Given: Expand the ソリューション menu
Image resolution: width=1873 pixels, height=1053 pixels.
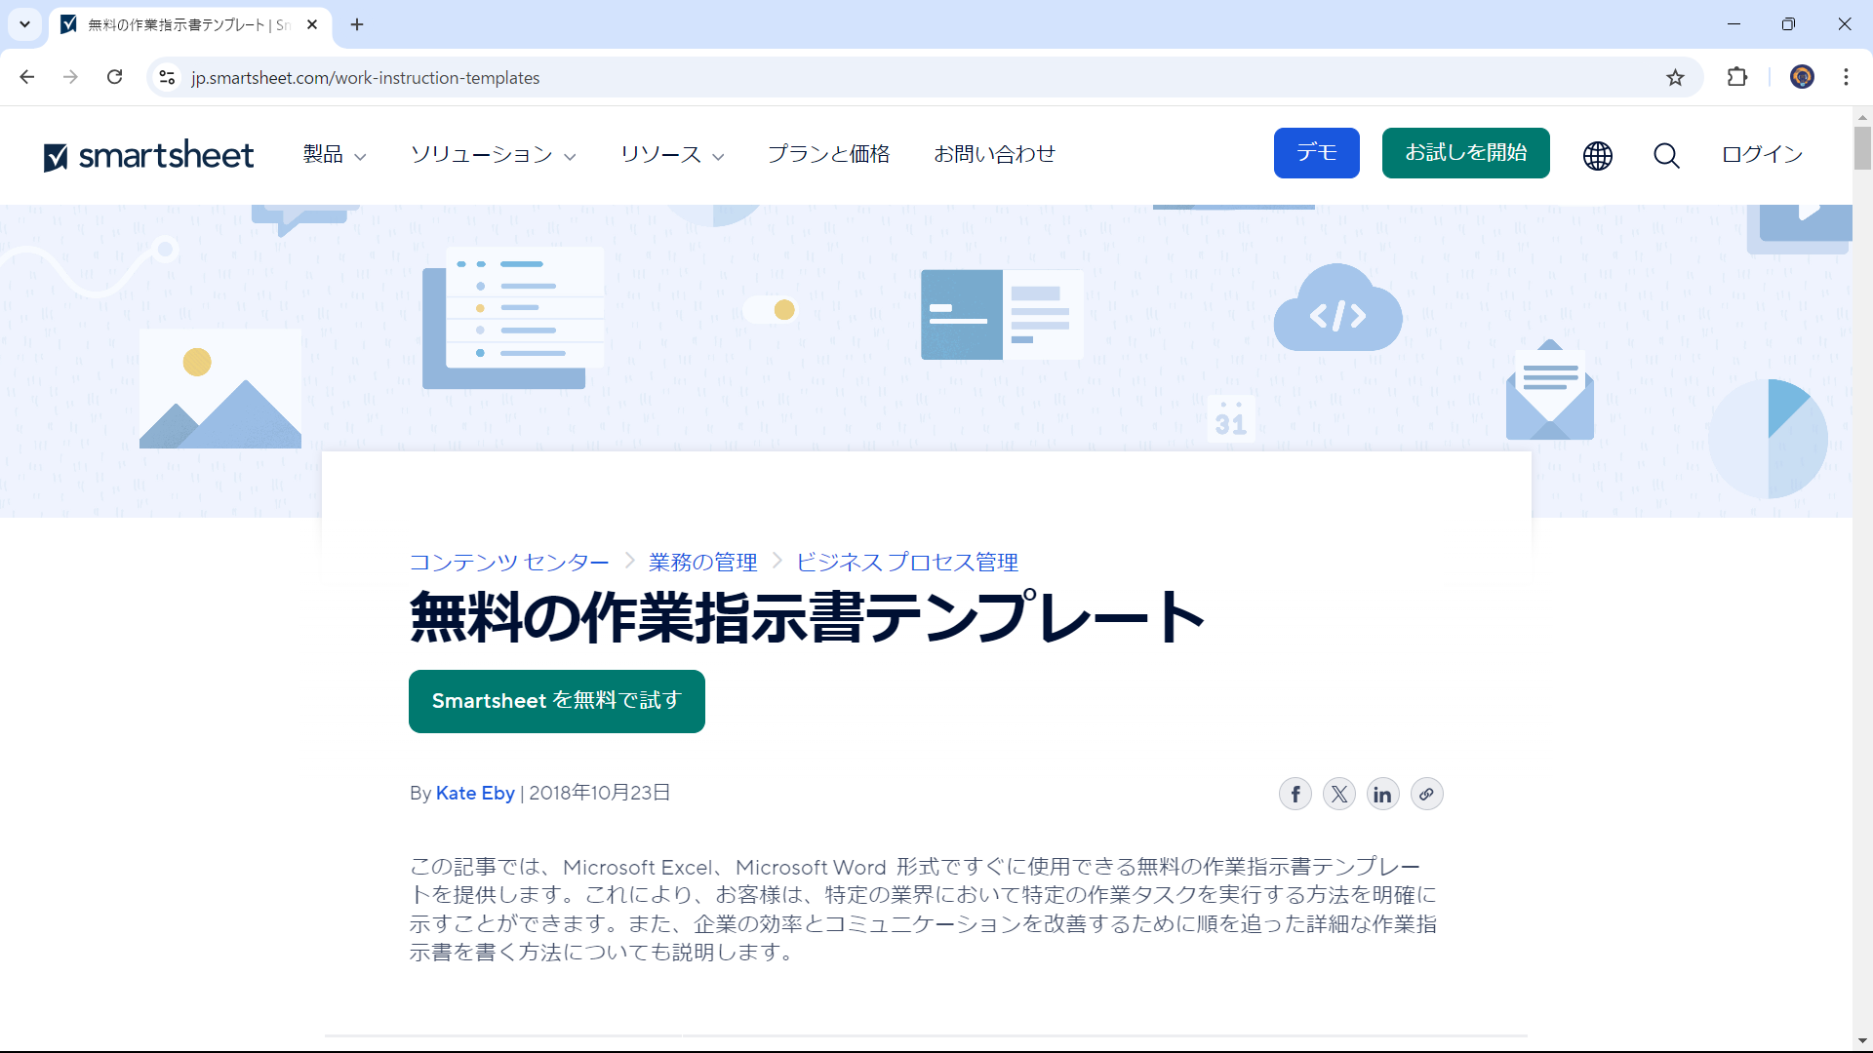Looking at the screenshot, I should point(493,154).
